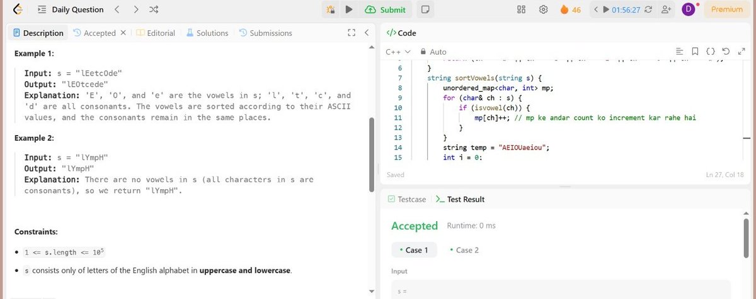Open the Test Result tab

click(x=460, y=199)
